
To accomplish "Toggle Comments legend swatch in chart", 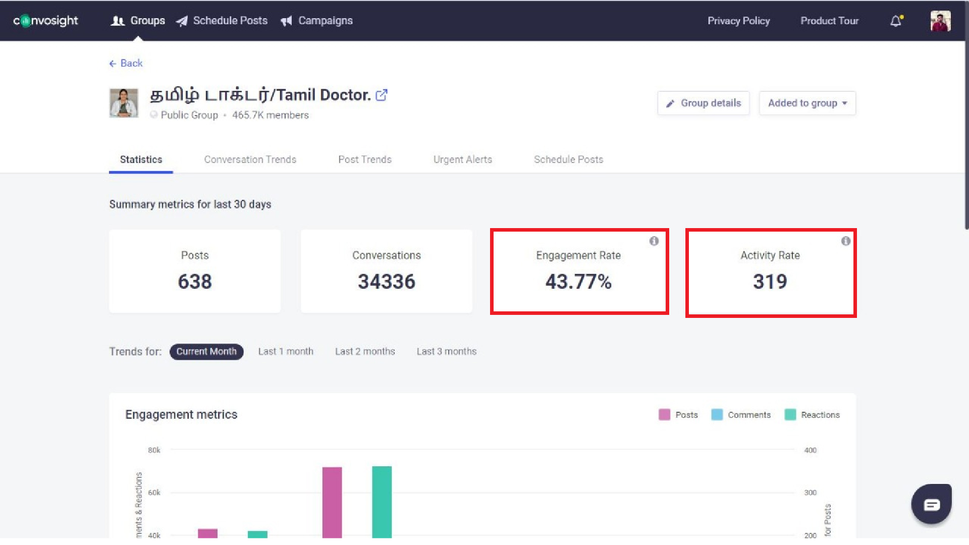I will tap(717, 415).
